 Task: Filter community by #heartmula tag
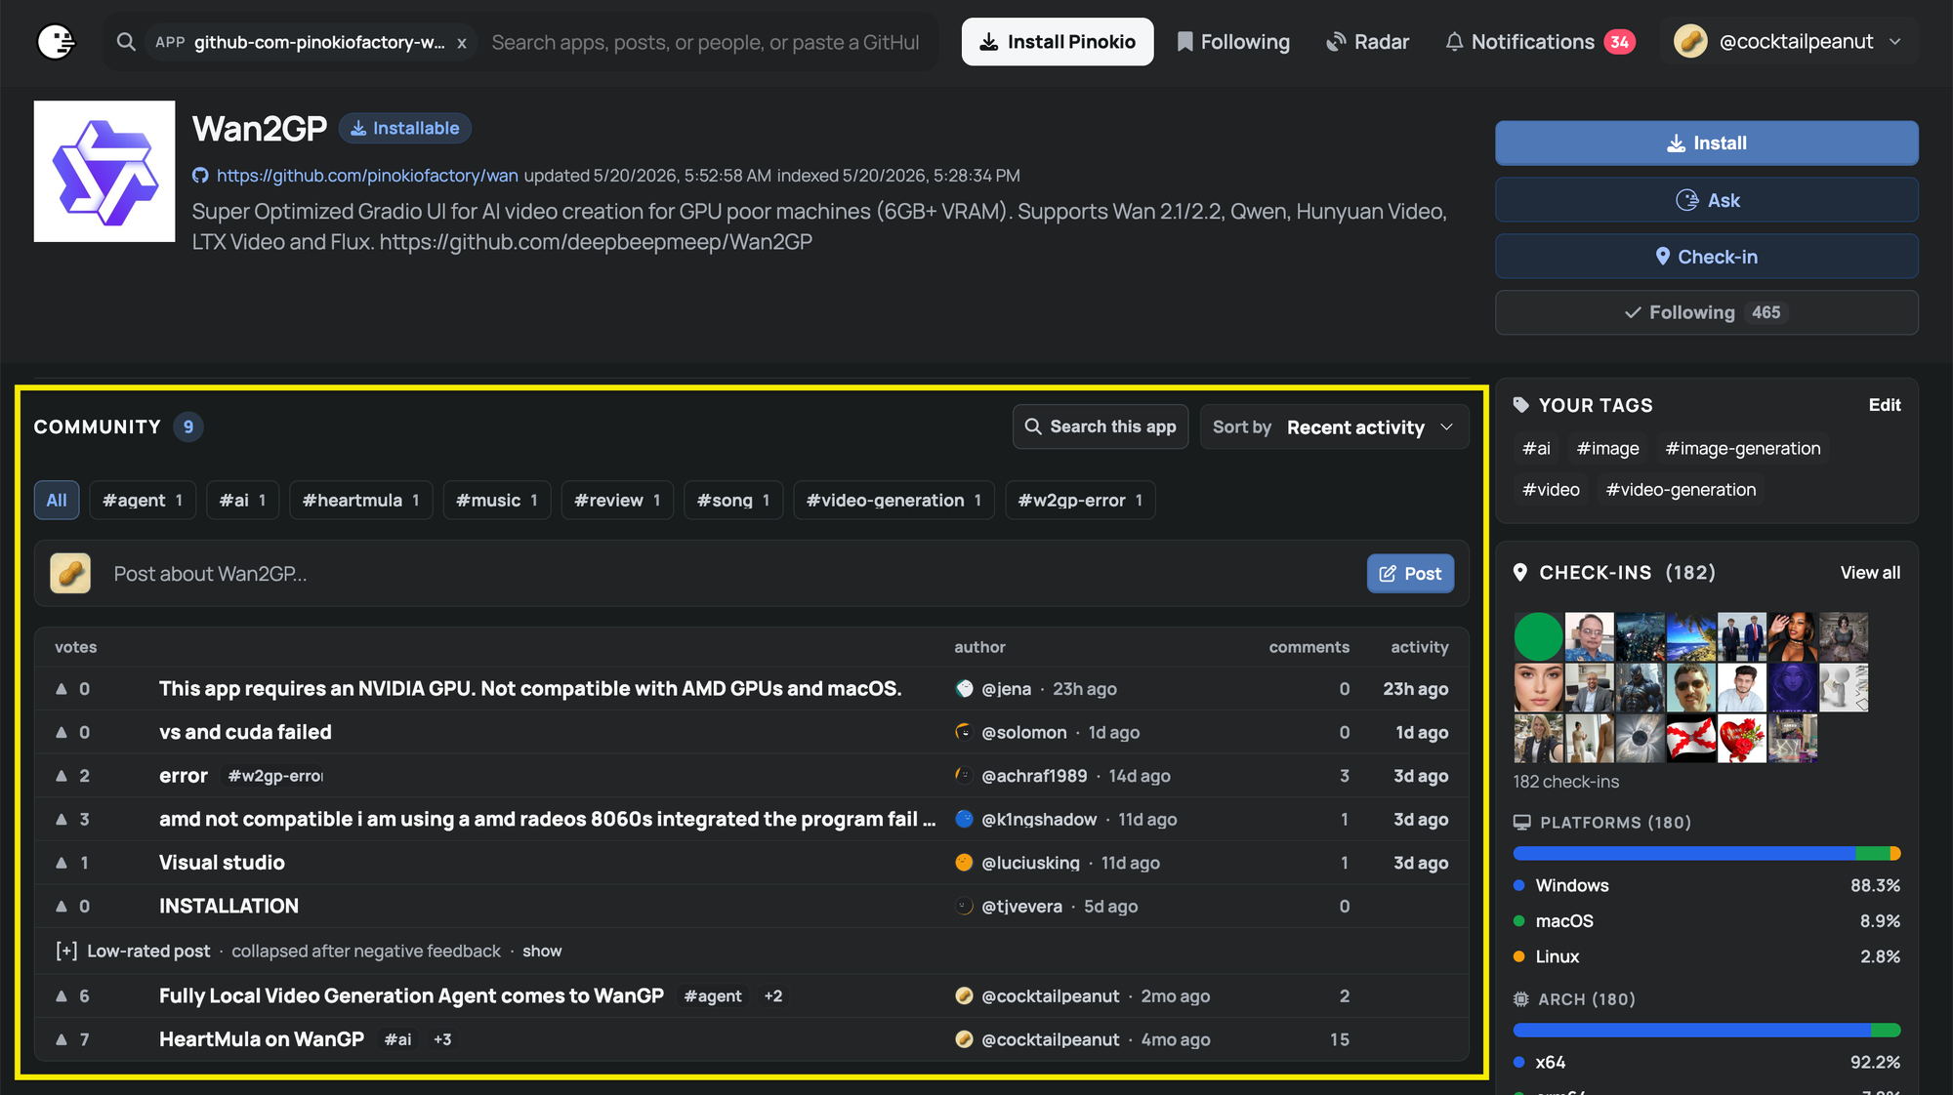(x=360, y=501)
